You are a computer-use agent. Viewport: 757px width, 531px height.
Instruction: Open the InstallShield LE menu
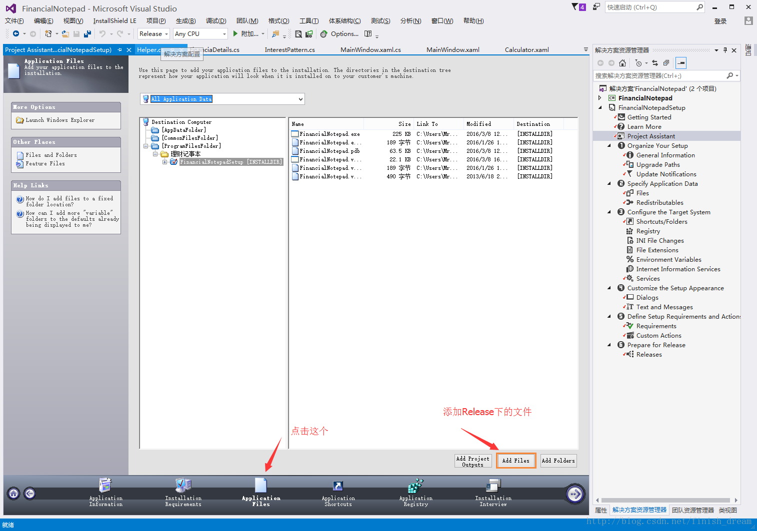point(114,20)
